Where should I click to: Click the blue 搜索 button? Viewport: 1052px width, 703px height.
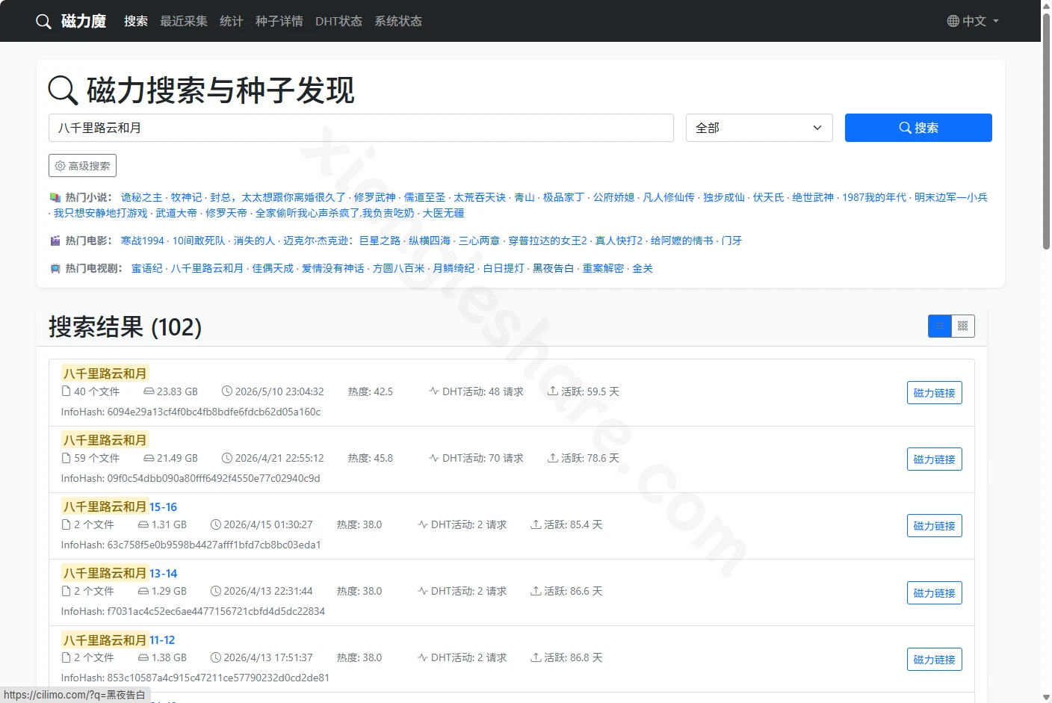(x=918, y=128)
